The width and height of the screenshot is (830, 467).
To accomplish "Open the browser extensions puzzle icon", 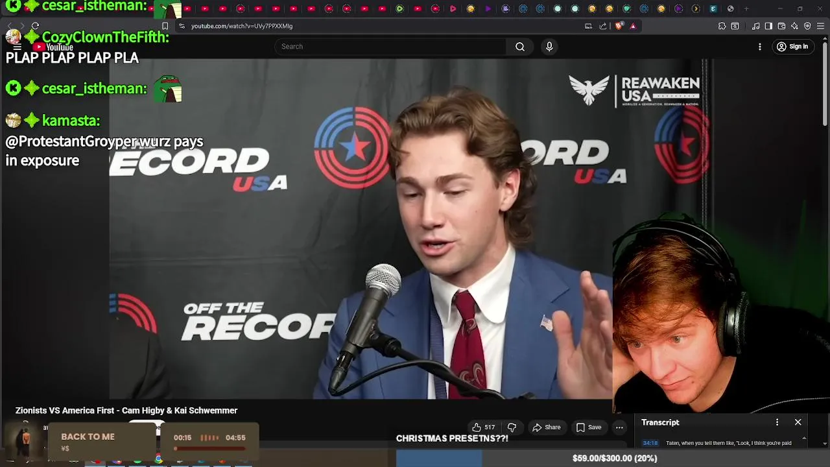I will [722, 26].
